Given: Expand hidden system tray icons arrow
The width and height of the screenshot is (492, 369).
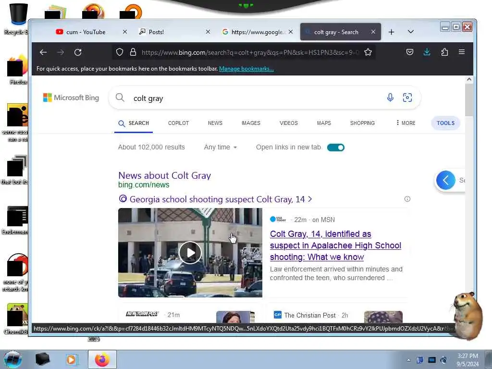Looking at the screenshot, I should point(408,360).
